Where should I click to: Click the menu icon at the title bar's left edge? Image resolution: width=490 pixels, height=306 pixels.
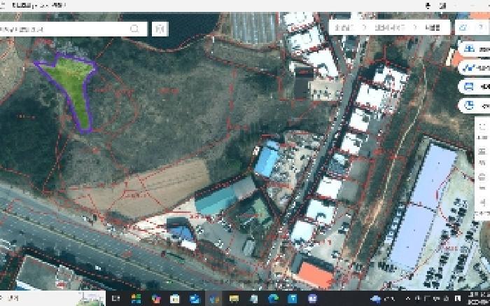point(3,6)
